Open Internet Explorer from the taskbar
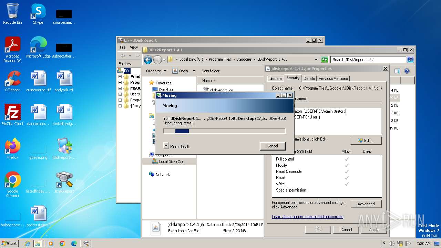Screen dimensions: 441x248 click(x=28, y=244)
